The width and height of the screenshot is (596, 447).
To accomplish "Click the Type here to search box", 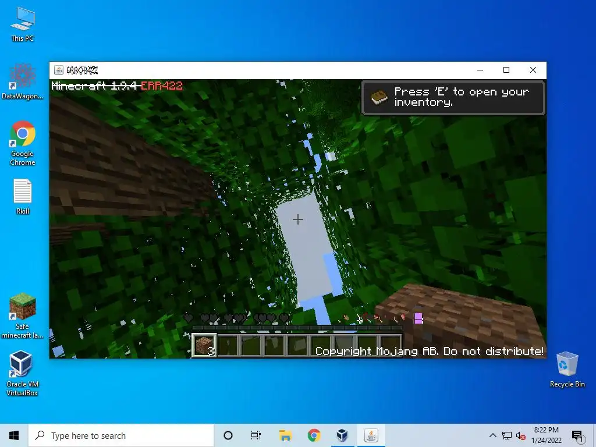I will [x=121, y=435].
